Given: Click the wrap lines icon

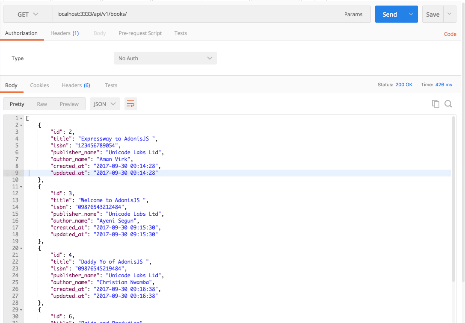Looking at the screenshot, I should pyautogui.click(x=131, y=104).
